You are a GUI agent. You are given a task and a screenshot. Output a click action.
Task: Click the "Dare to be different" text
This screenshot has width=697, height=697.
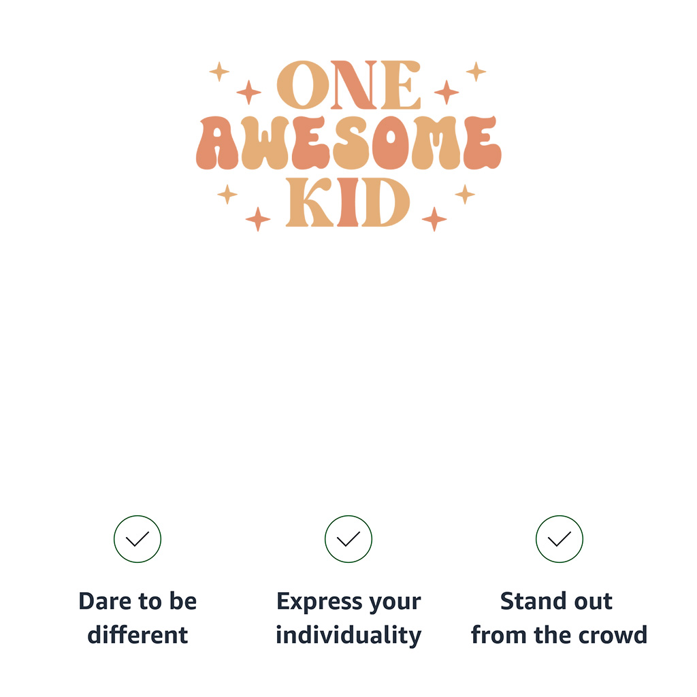[137, 618]
